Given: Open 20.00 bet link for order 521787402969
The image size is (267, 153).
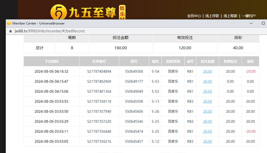Looking at the screenshot, I should point(207,81).
